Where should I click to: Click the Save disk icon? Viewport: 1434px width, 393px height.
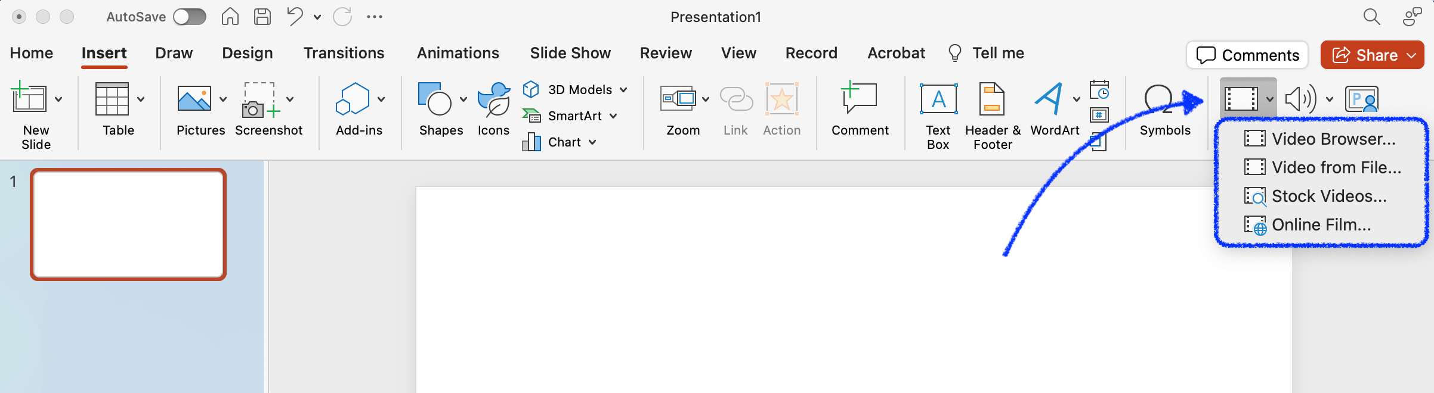(262, 17)
